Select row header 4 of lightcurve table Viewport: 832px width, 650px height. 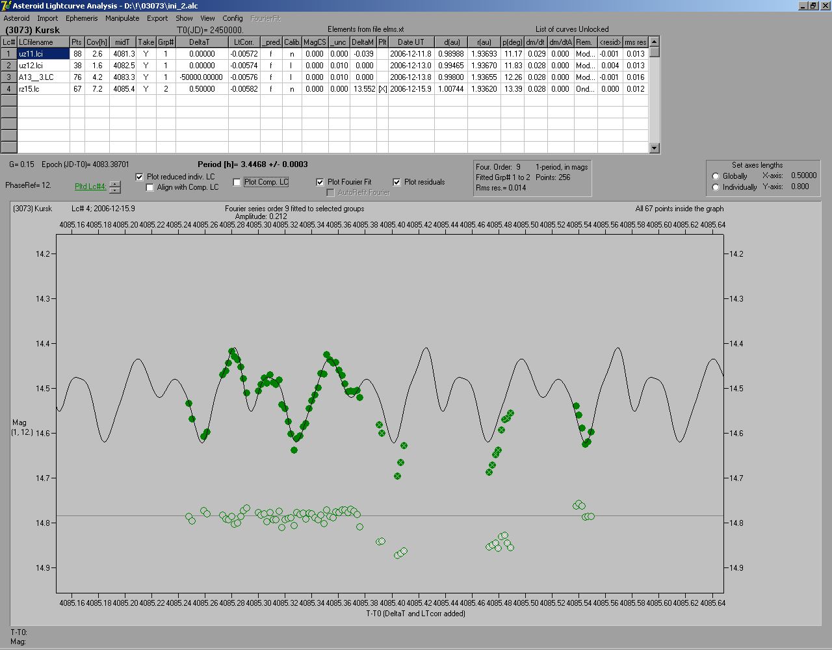click(9, 89)
